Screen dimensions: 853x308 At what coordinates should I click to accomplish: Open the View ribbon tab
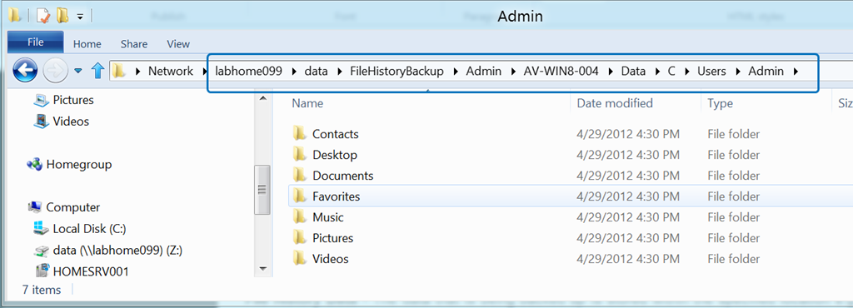tap(178, 44)
